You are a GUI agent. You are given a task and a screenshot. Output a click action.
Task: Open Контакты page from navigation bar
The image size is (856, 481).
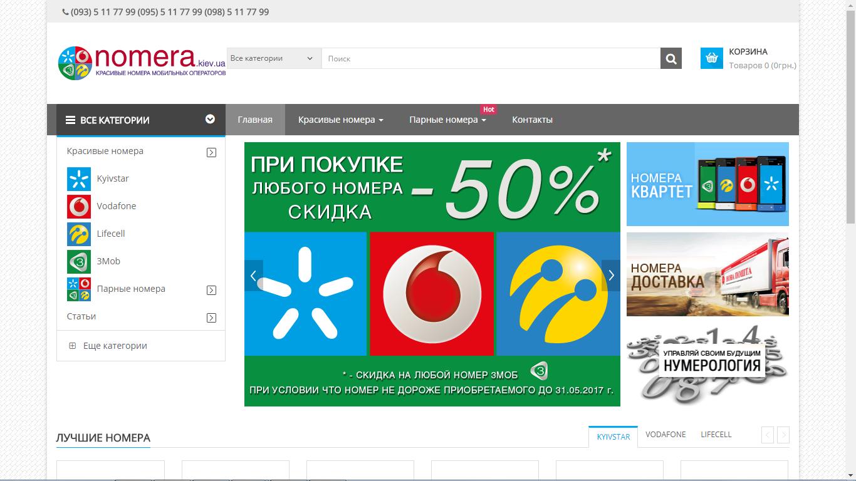click(x=532, y=120)
